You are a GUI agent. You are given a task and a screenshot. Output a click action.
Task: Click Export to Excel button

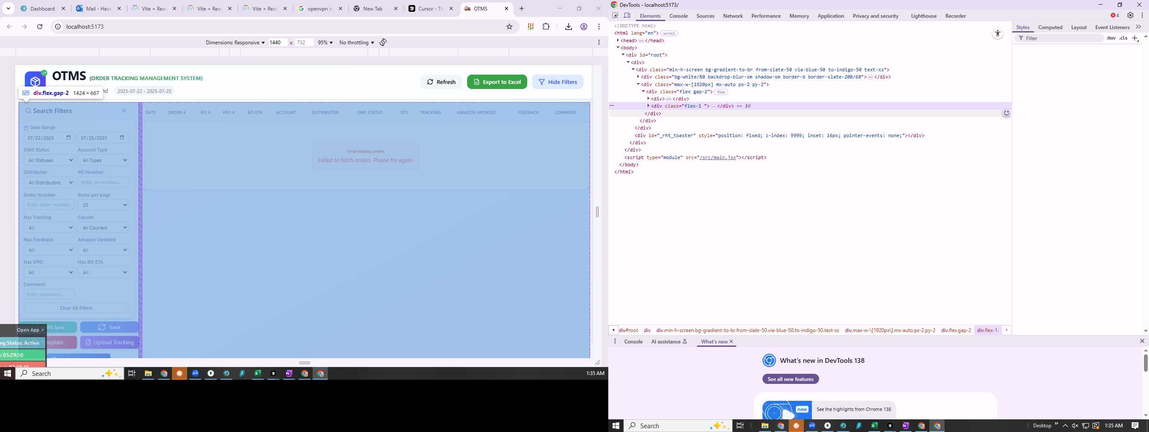pyautogui.click(x=497, y=82)
